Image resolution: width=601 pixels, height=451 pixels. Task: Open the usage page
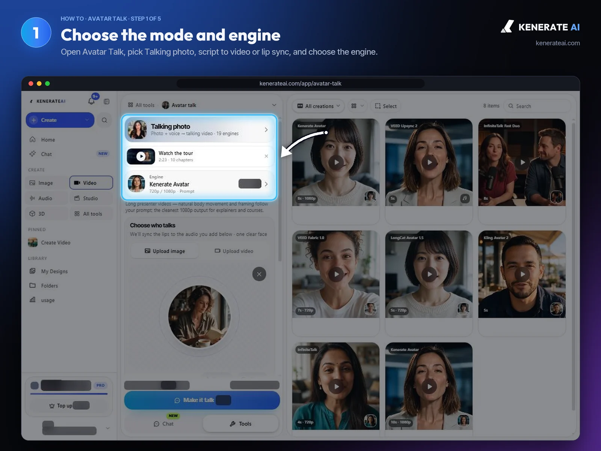pyautogui.click(x=48, y=300)
